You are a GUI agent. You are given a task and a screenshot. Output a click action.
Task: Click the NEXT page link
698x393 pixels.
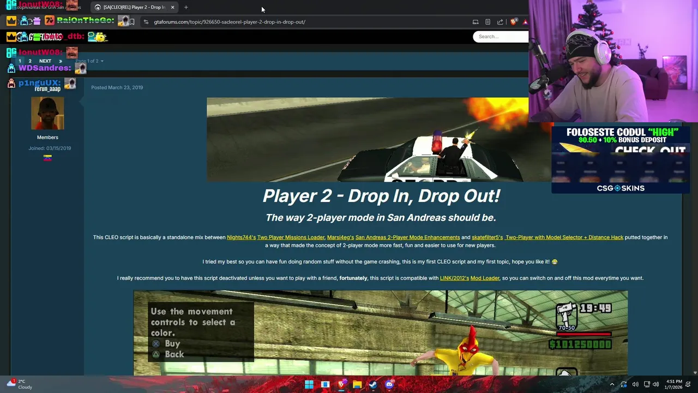click(45, 61)
